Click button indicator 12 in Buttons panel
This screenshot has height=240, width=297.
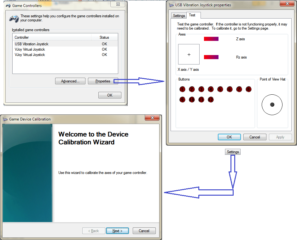coord(211,100)
